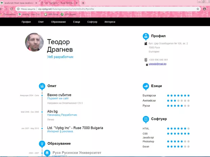
Task: Open a new browser tab
Action: click(x=83, y=3)
